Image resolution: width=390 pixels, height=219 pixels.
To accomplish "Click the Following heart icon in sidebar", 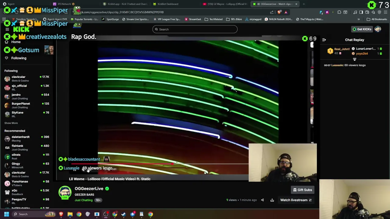I will (x=6, y=58).
